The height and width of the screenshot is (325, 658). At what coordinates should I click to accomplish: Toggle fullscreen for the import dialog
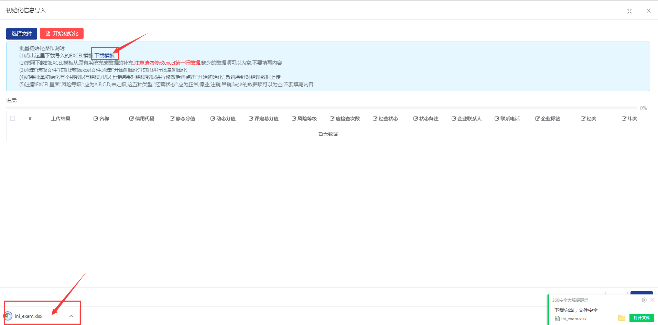[629, 11]
